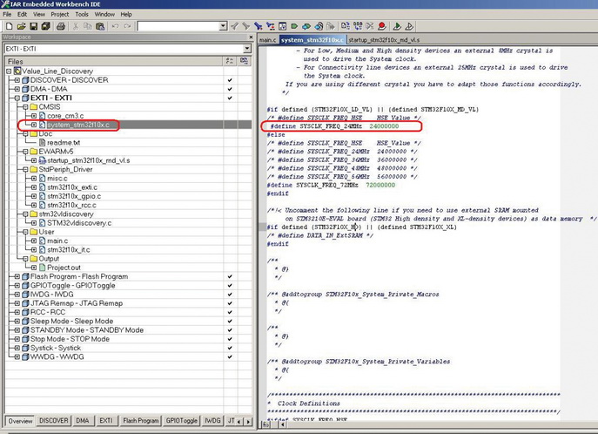Click the Find Previous toolbar icon
Screen dimensions: 598x434
pyautogui.click(x=234, y=26)
